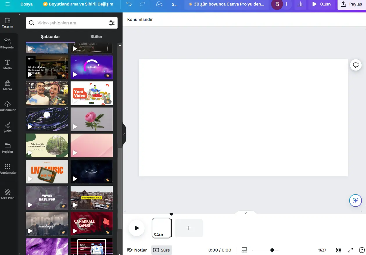Add collaborator with the plus icon
The width and height of the screenshot is (366, 255).
[x=286, y=4]
